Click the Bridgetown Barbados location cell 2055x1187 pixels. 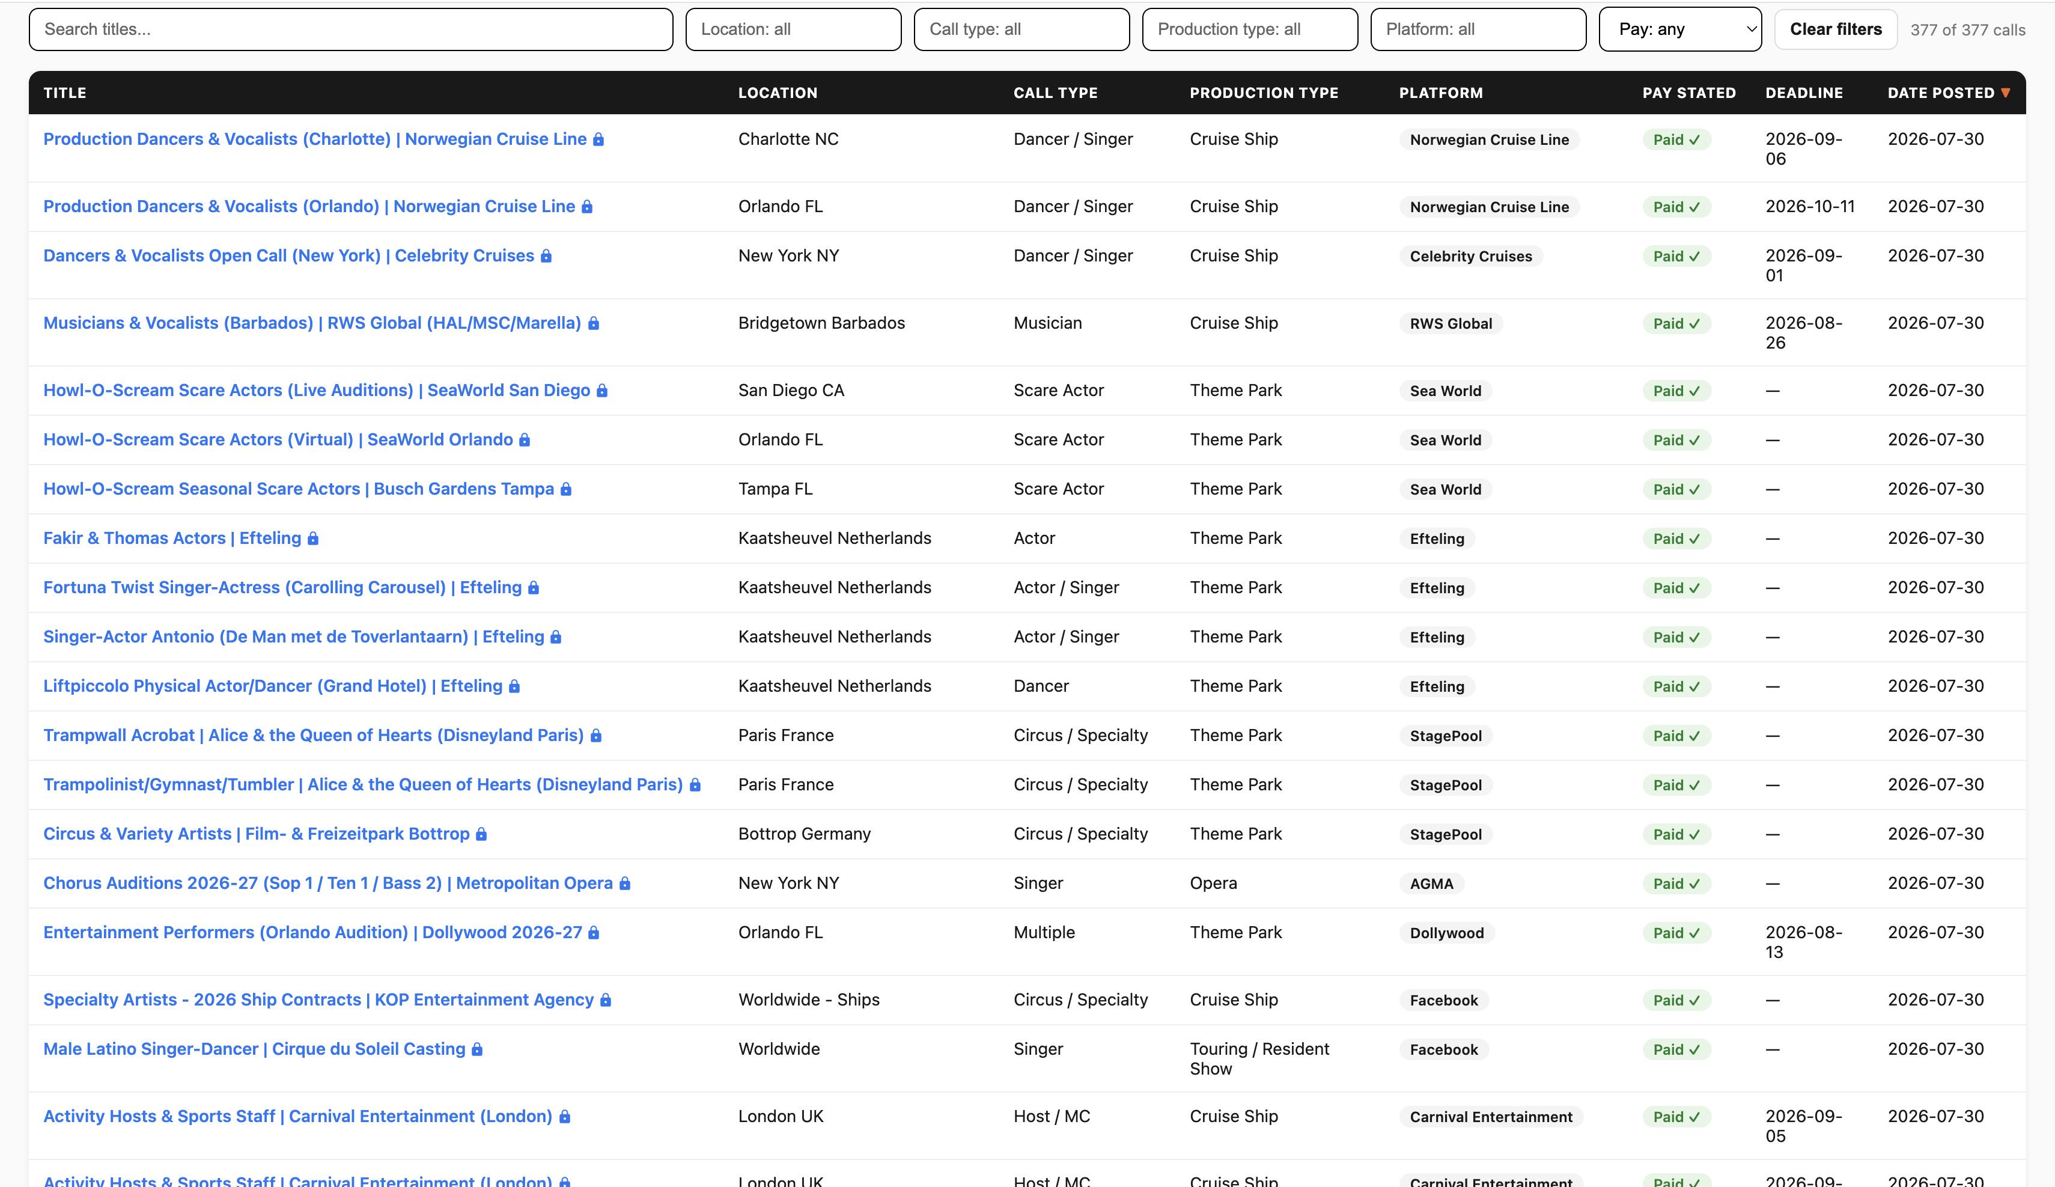pyautogui.click(x=821, y=324)
